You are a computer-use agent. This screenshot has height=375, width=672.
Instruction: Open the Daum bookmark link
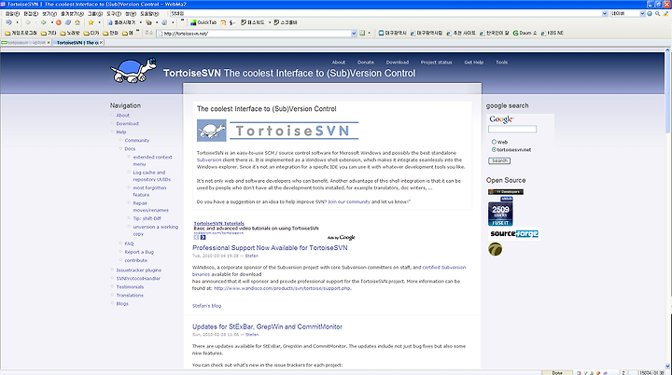tap(525, 33)
